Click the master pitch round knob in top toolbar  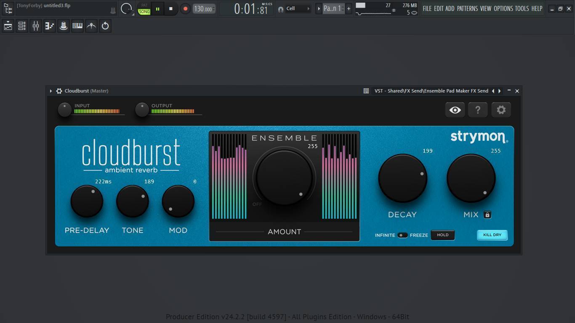pyautogui.click(x=126, y=8)
